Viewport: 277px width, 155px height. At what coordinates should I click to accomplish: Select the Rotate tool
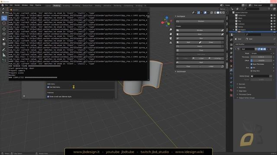pyautogui.click(x=4, y=34)
